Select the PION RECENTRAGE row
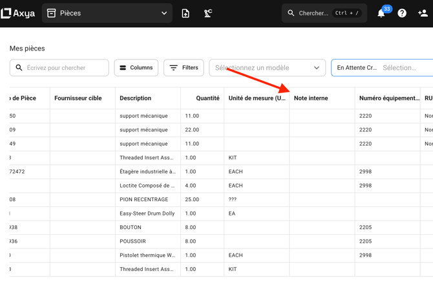Image resolution: width=433 pixels, height=284 pixels. click(143, 199)
